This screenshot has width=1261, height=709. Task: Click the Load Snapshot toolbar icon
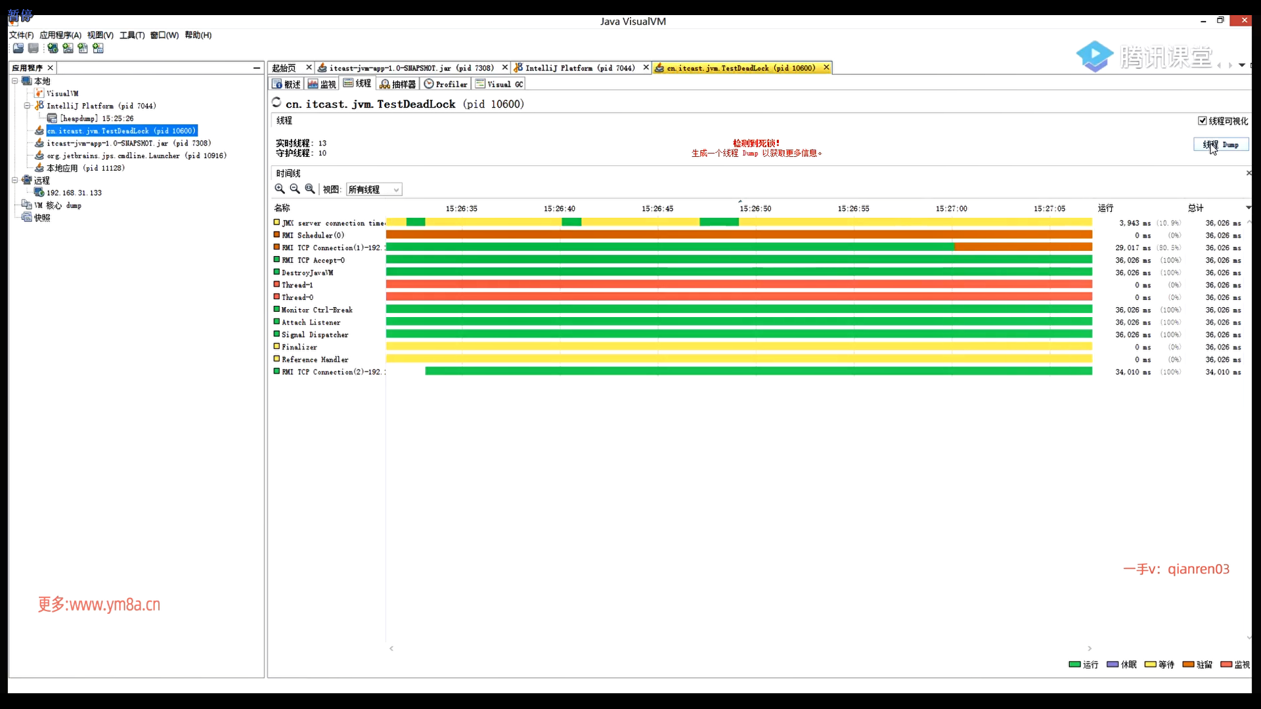(x=18, y=48)
